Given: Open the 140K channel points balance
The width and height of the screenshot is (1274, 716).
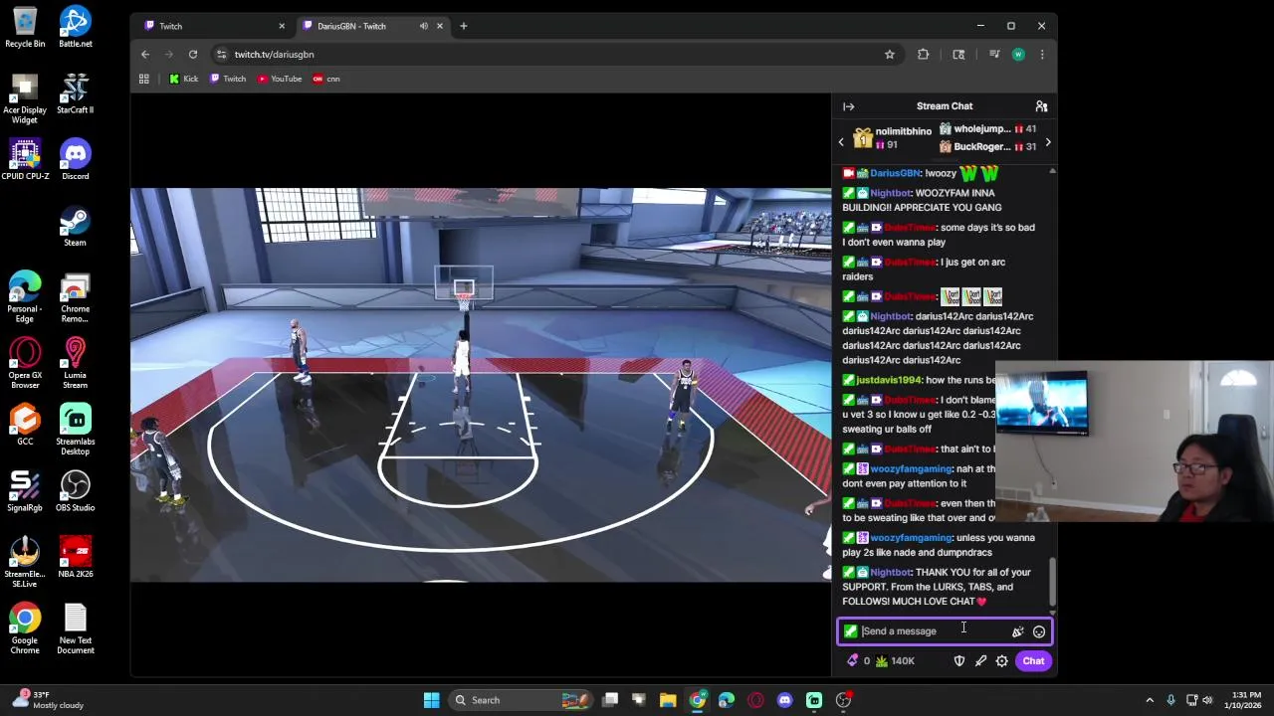Looking at the screenshot, I should pyautogui.click(x=895, y=661).
